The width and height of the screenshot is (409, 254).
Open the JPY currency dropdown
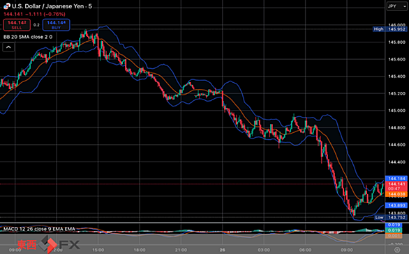point(396,6)
